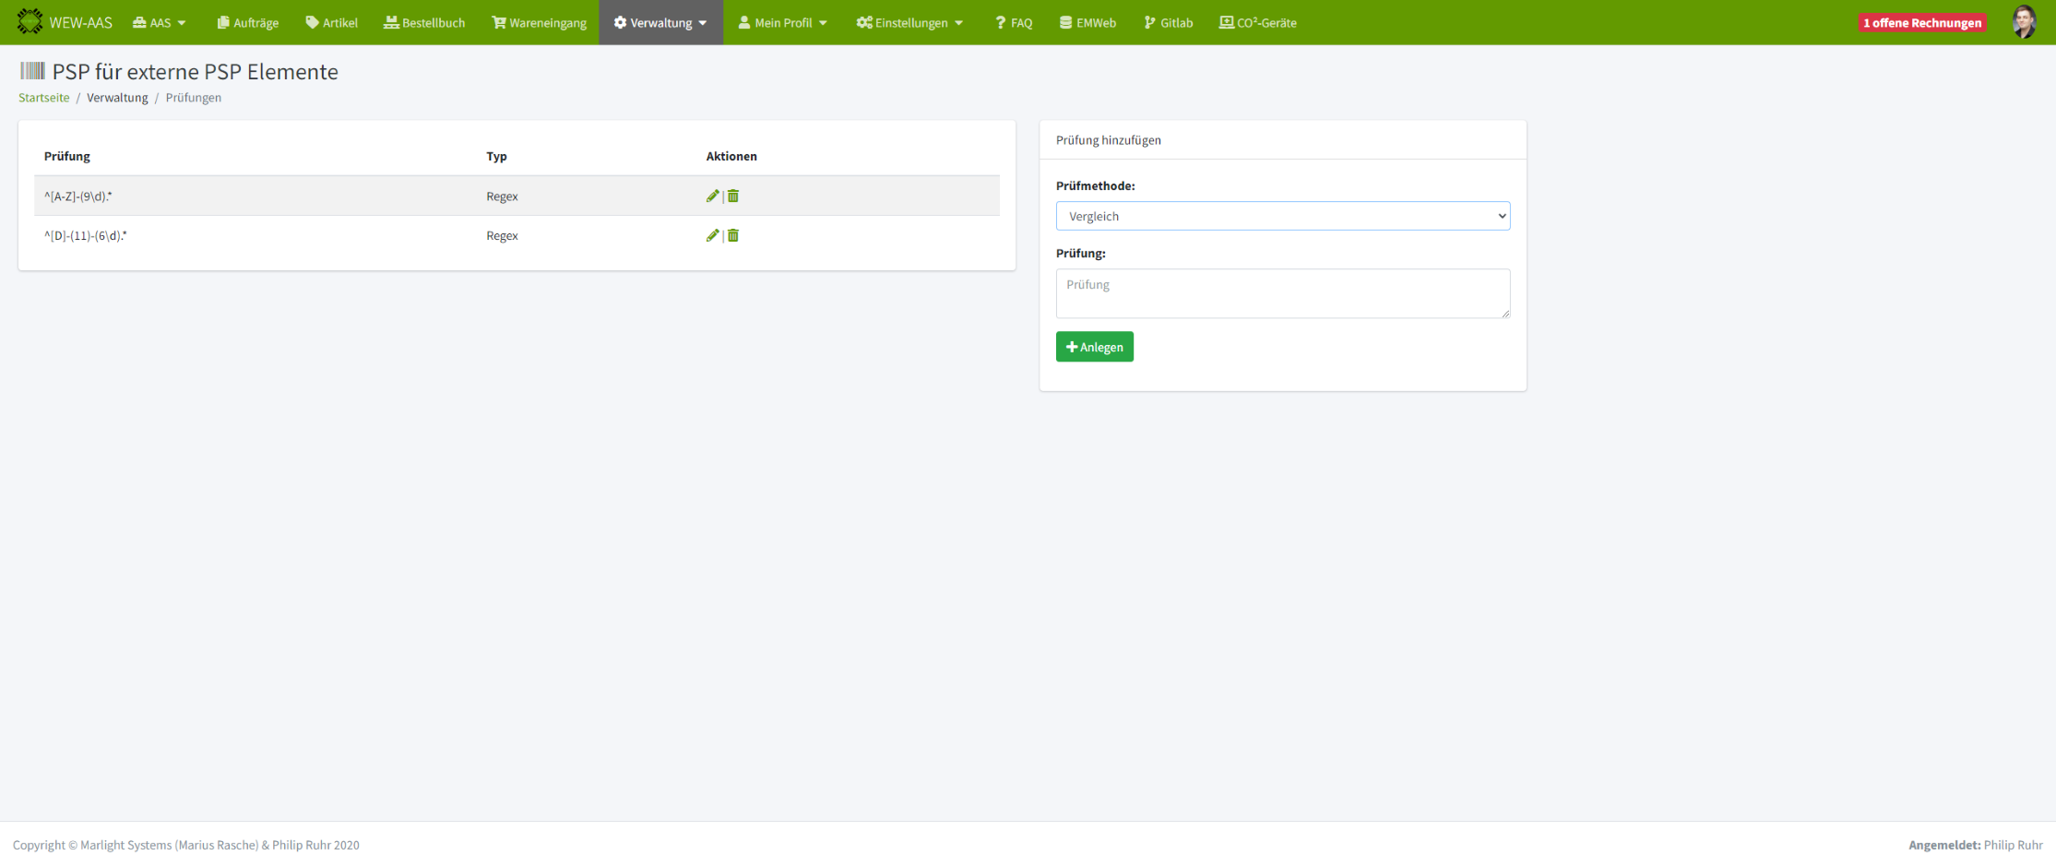
Task: Go to Aufträge in navigation
Action: (247, 22)
